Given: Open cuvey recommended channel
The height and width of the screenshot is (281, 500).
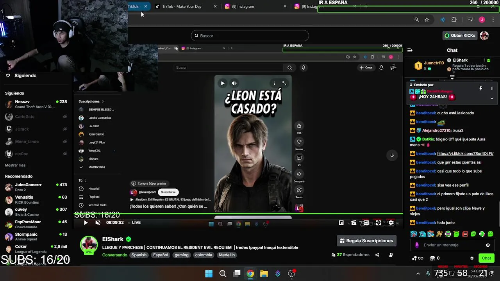Looking at the screenshot, I should pos(36,212).
